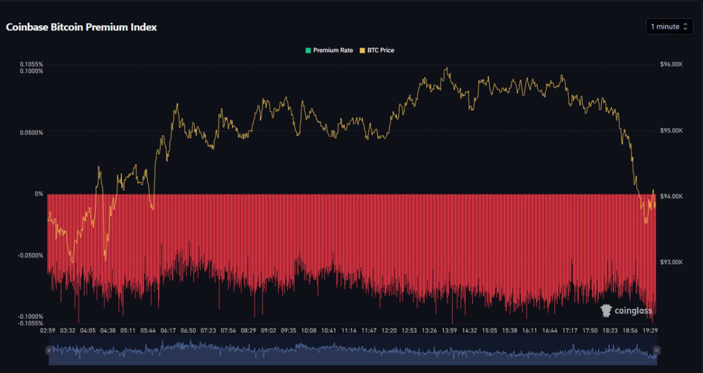Click the peak of the yellow BTC price line
This screenshot has height=373, width=703.
point(447,66)
